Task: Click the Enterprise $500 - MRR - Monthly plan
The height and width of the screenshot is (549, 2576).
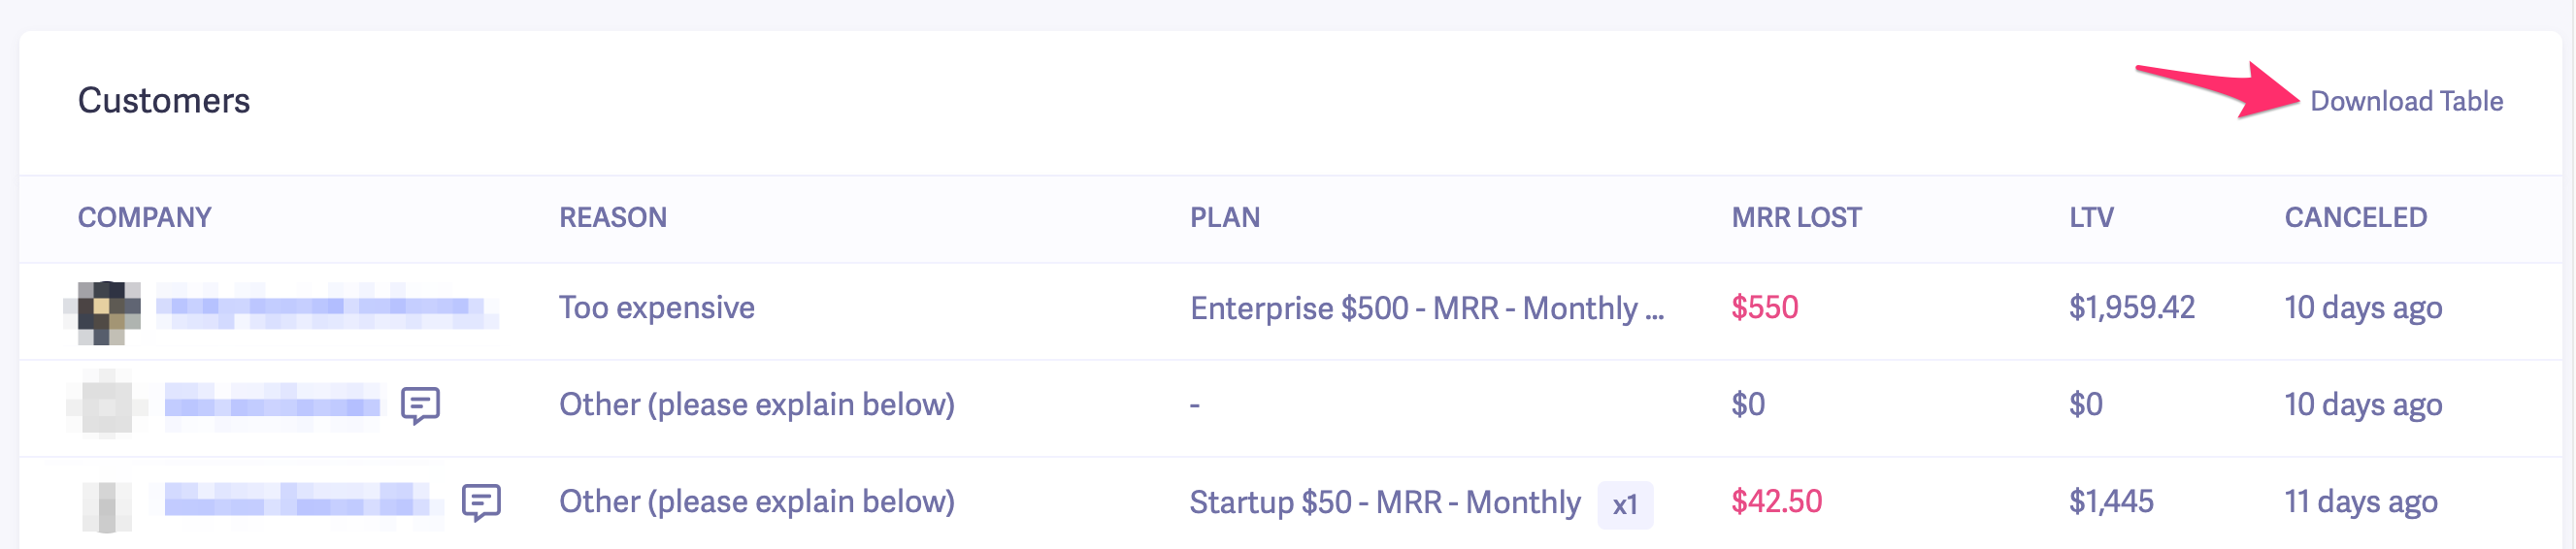Action: 1426,308
